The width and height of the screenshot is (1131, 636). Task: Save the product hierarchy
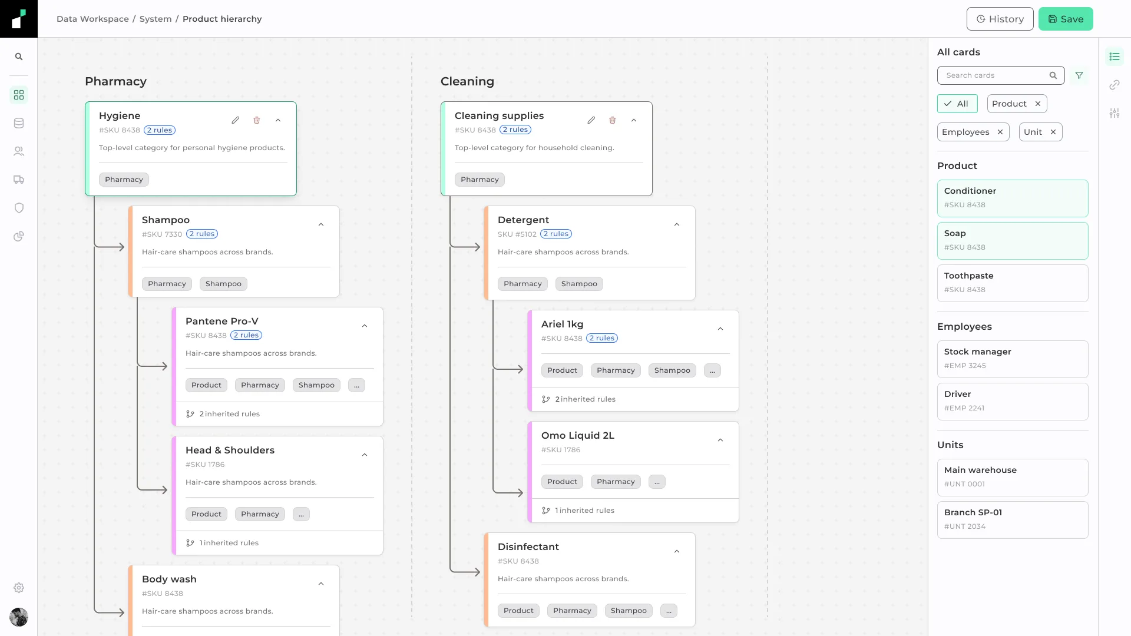[x=1066, y=19]
